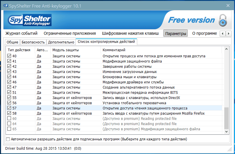Uncheck action type 41 checkbox
Image resolution: width=235 pixels, height=154 pixels.
click(x=9, y=61)
